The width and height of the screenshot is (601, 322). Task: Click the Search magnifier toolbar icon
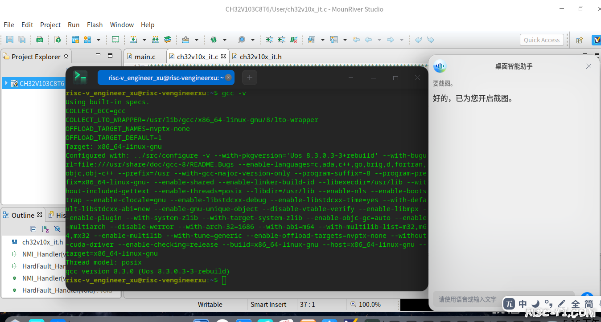(x=242, y=40)
